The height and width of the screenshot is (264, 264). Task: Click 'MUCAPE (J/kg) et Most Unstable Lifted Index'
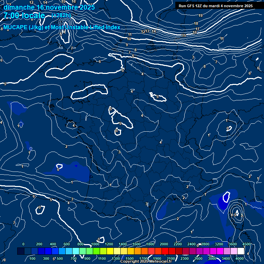tap(62, 27)
